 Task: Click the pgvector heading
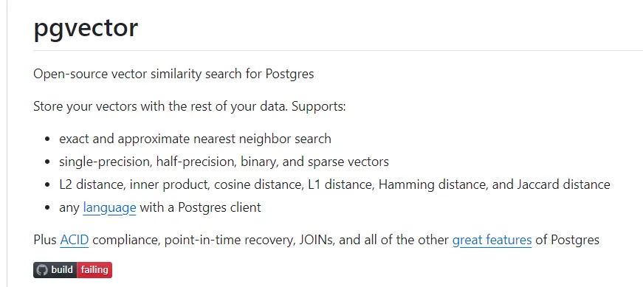click(x=86, y=28)
